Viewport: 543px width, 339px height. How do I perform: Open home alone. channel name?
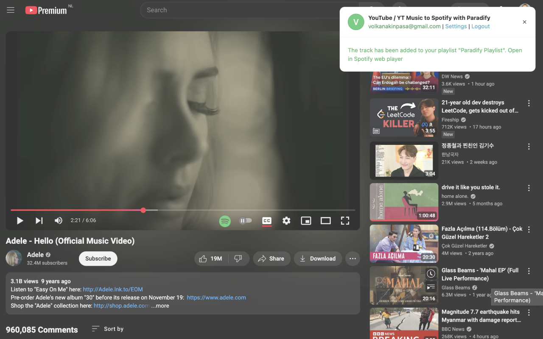[455, 196]
